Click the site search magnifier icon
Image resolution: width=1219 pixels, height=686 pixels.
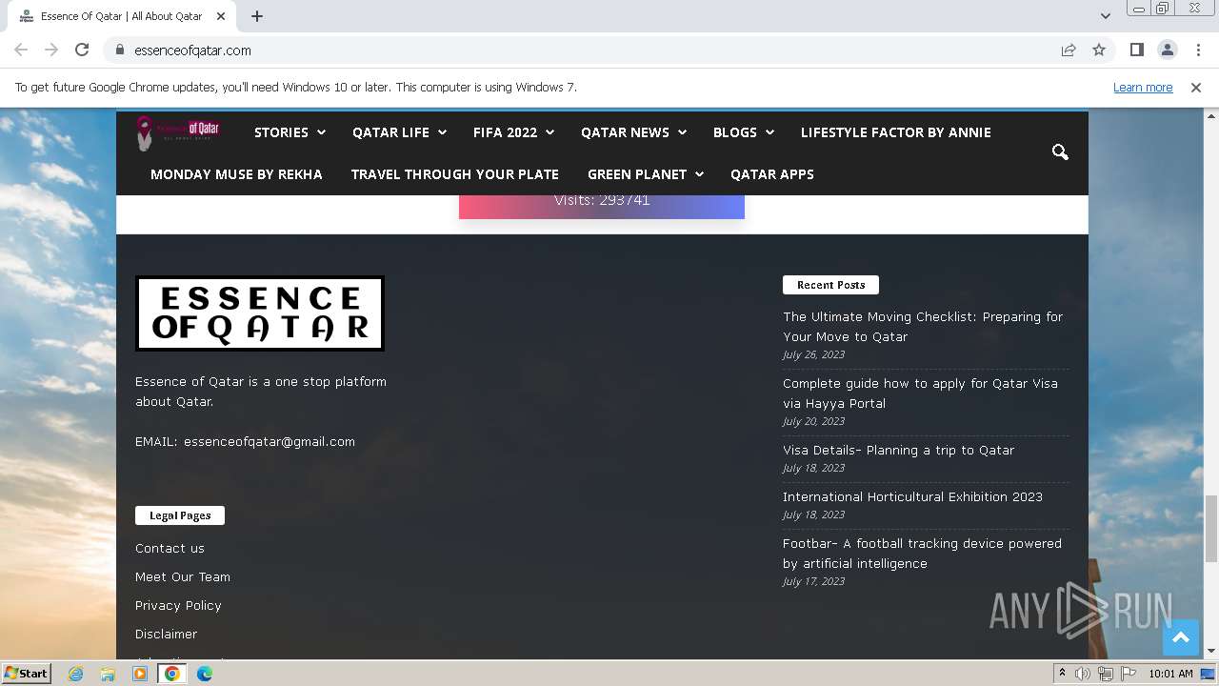[1060, 152]
